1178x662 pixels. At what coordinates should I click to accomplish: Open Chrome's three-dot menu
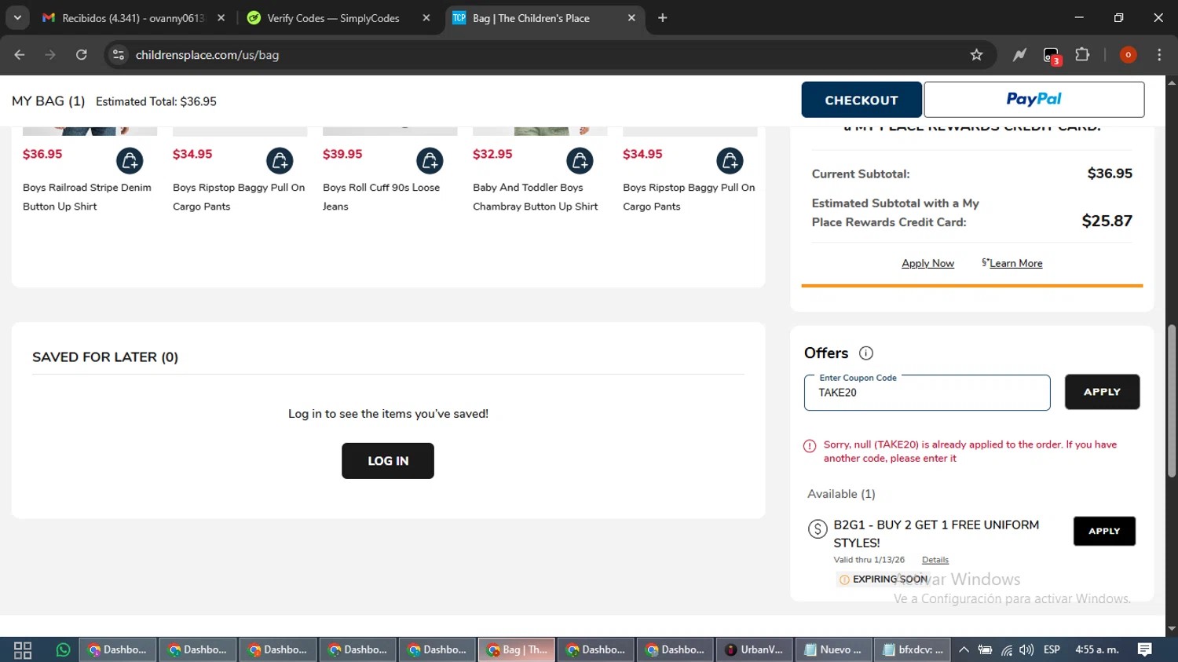pyautogui.click(x=1159, y=55)
